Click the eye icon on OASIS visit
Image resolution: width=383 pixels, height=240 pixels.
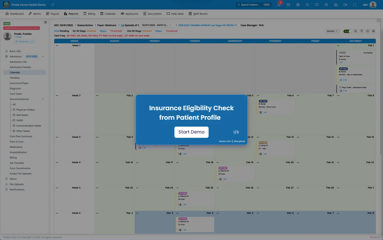click(x=341, y=62)
